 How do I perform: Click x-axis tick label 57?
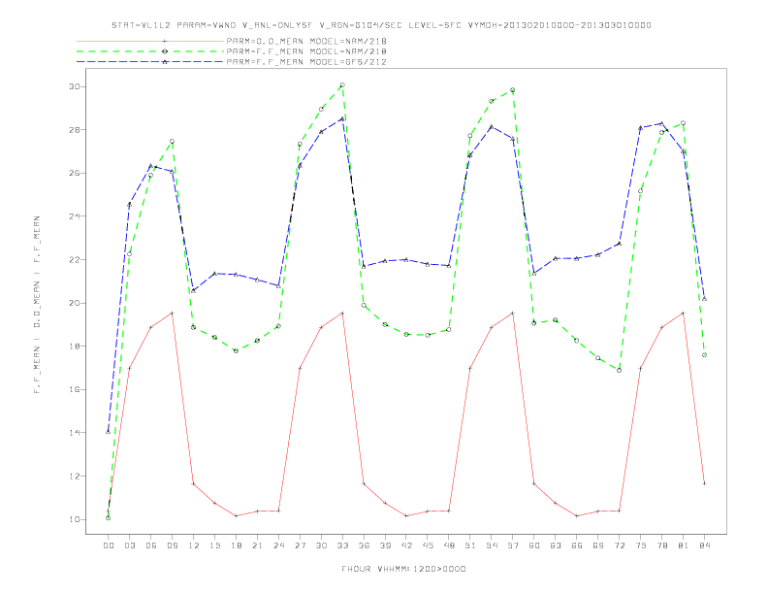click(x=513, y=545)
